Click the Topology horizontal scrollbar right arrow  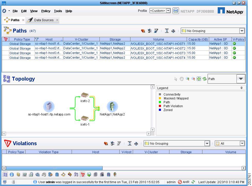[x=149, y=134]
